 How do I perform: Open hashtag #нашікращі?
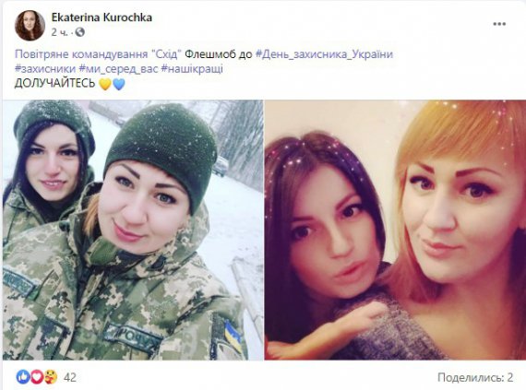pyautogui.click(x=192, y=69)
